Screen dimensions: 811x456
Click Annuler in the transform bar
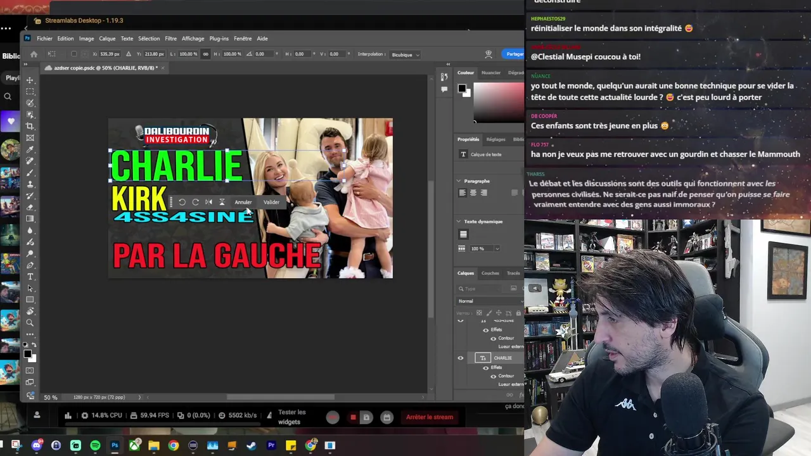pos(243,202)
